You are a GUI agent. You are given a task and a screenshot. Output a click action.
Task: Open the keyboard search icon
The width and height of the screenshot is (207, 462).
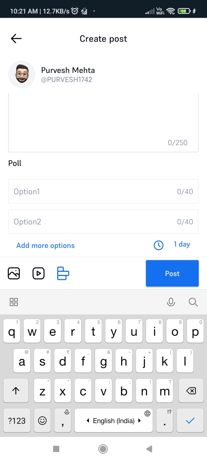click(x=193, y=302)
